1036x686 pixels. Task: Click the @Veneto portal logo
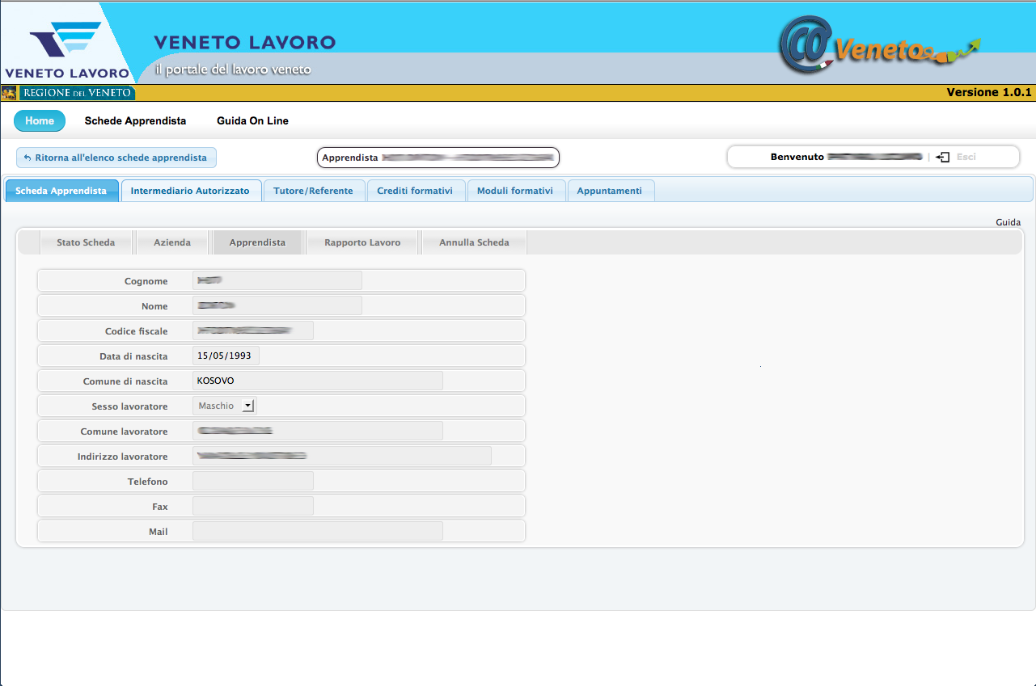877,46
